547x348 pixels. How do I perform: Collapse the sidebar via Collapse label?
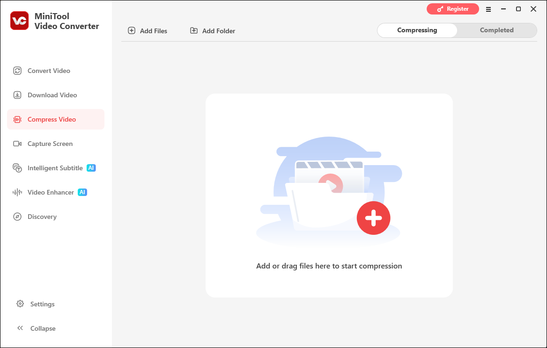pyautogui.click(x=43, y=328)
